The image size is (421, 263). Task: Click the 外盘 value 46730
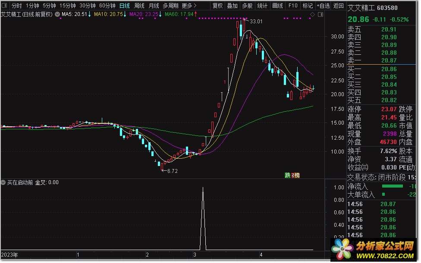tap(388, 142)
